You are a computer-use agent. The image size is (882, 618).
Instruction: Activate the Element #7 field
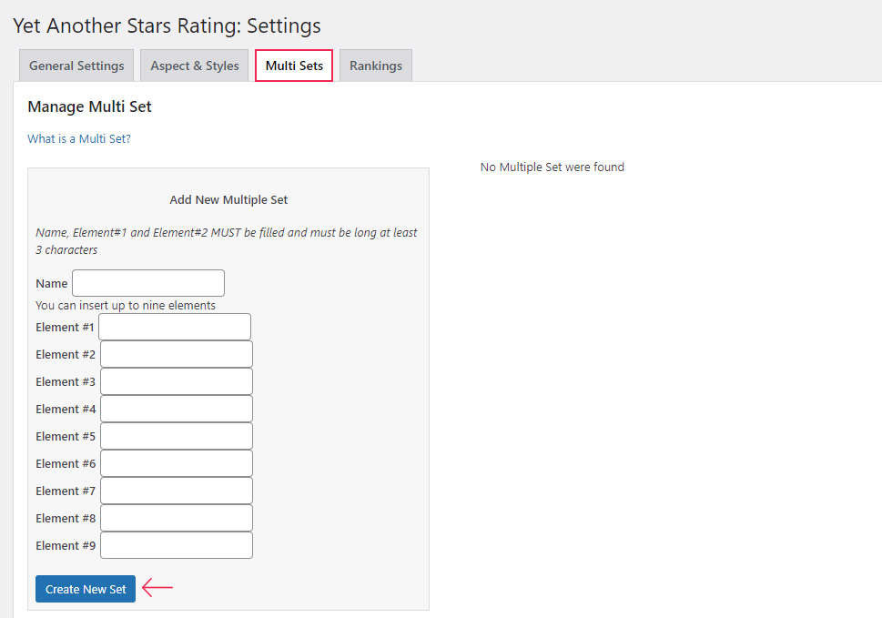pos(177,491)
